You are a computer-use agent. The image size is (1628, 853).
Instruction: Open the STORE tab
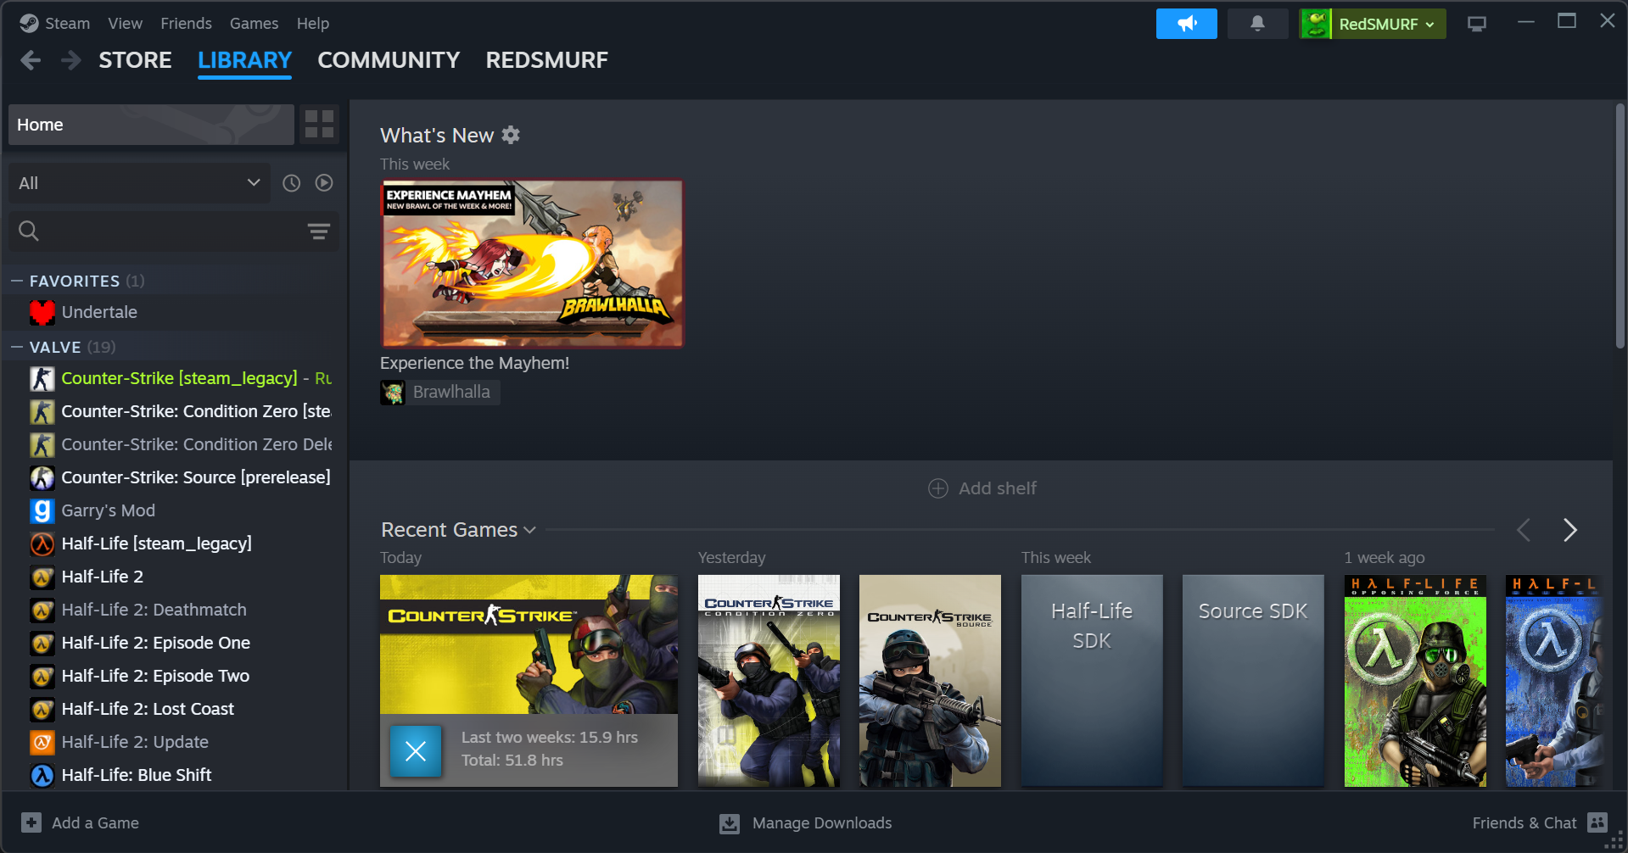[x=135, y=60]
